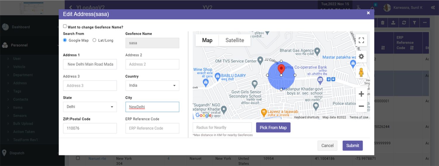Click the touch pointer icon in the header
The width and height of the screenshot is (439, 166).
click(359, 8)
